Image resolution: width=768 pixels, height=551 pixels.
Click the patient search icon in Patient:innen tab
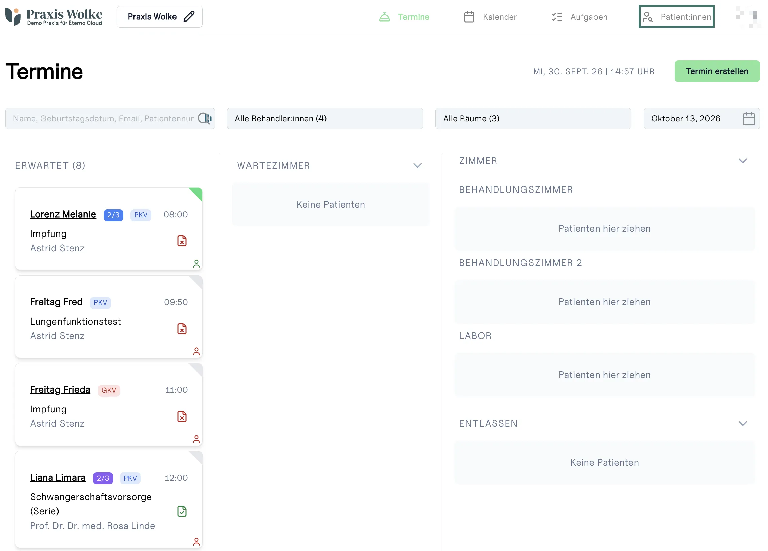(x=647, y=17)
